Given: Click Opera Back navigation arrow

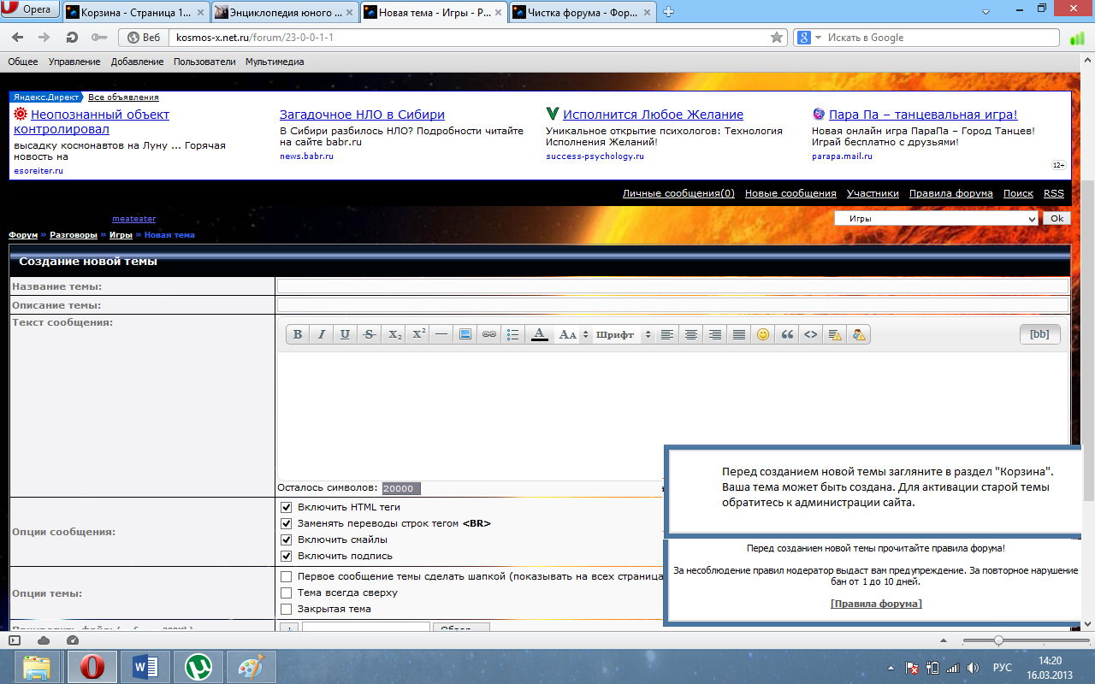Looking at the screenshot, I should [x=18, y=38].
